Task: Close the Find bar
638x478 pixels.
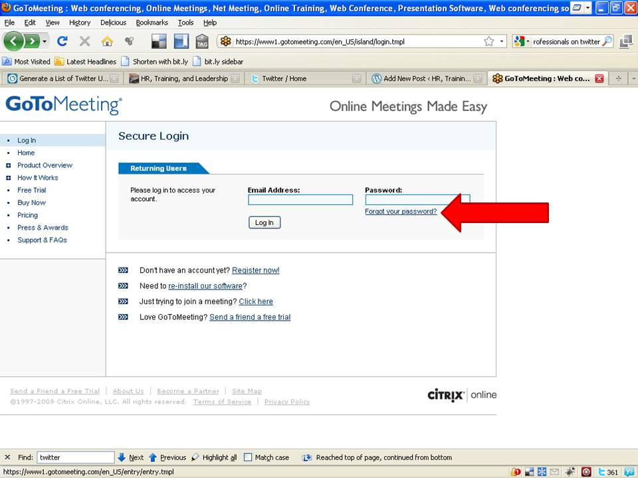Action: 7,457
